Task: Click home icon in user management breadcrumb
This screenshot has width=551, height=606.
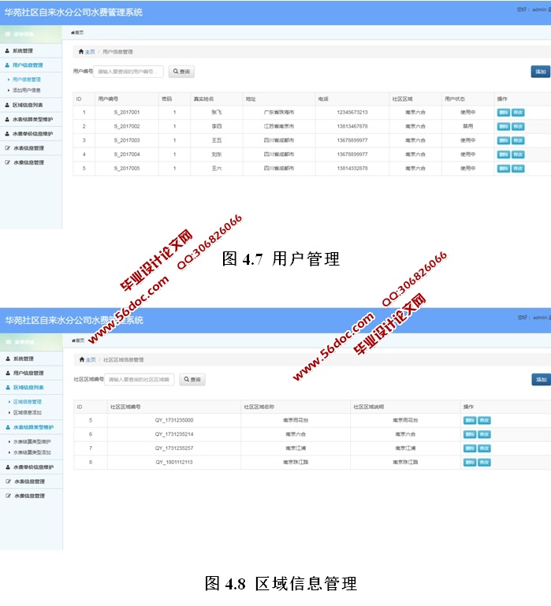Action: [81, 51]
